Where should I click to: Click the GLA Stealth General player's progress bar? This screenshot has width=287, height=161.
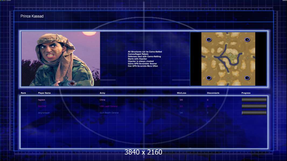click(254, 113)
